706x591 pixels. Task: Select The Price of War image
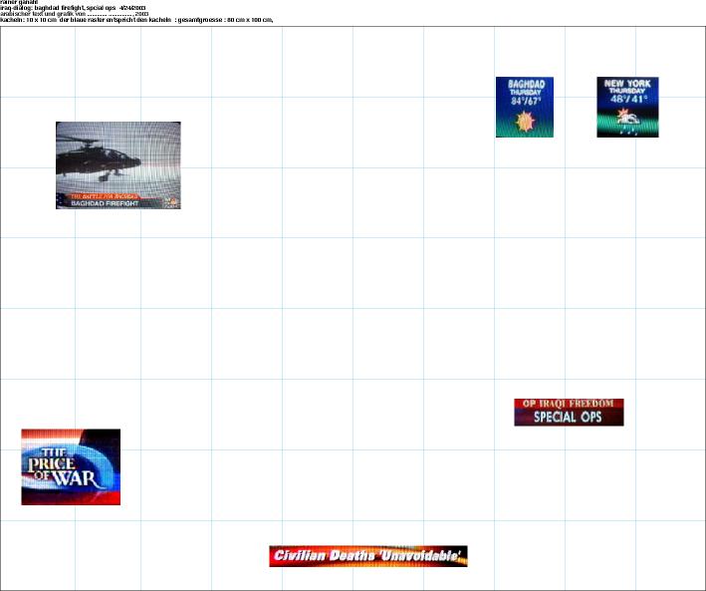(x=71, y=466)
